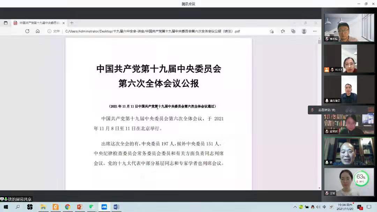This screenshot has width=377, height=212.
Task: Open PowerPoint from the taskbar
Action: point(80,207)
